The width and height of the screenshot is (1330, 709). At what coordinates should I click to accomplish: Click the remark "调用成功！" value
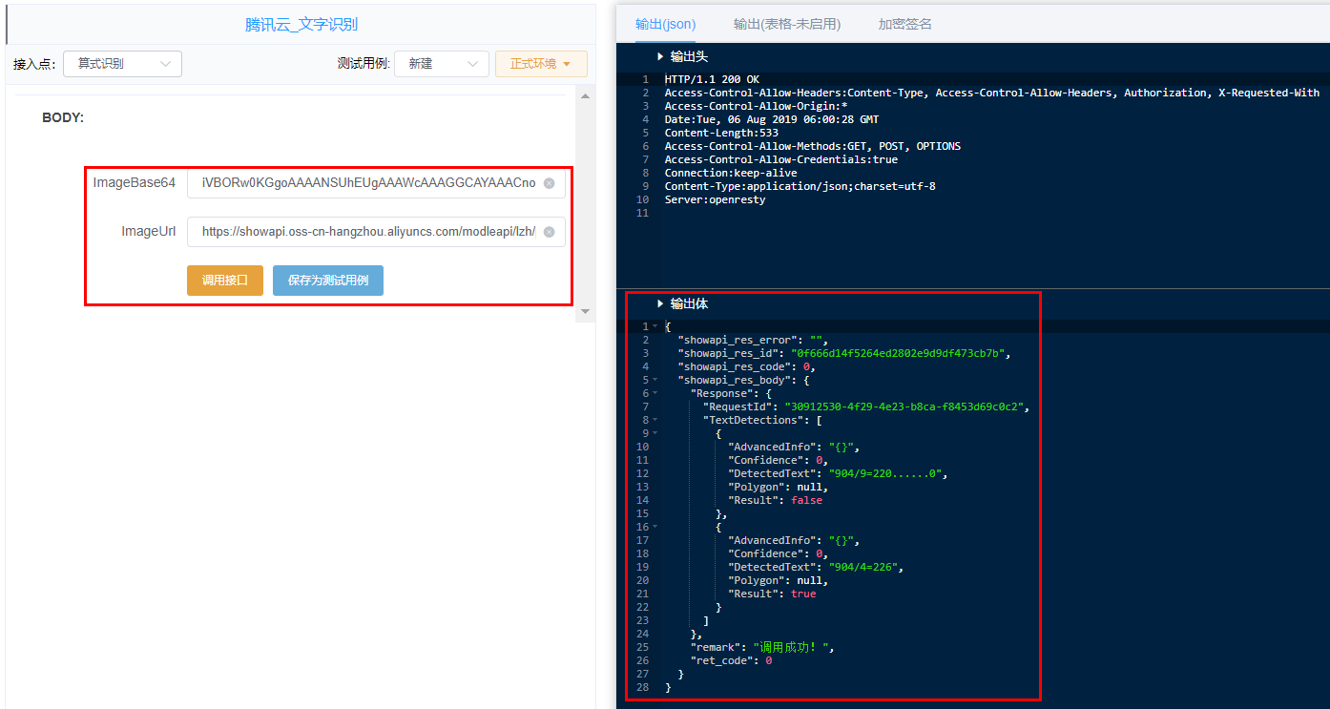tap(792, 647)
